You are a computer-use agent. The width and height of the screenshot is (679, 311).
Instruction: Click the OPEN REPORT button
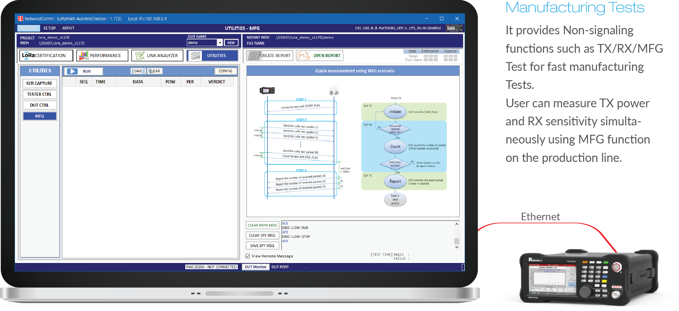(320, 56)
